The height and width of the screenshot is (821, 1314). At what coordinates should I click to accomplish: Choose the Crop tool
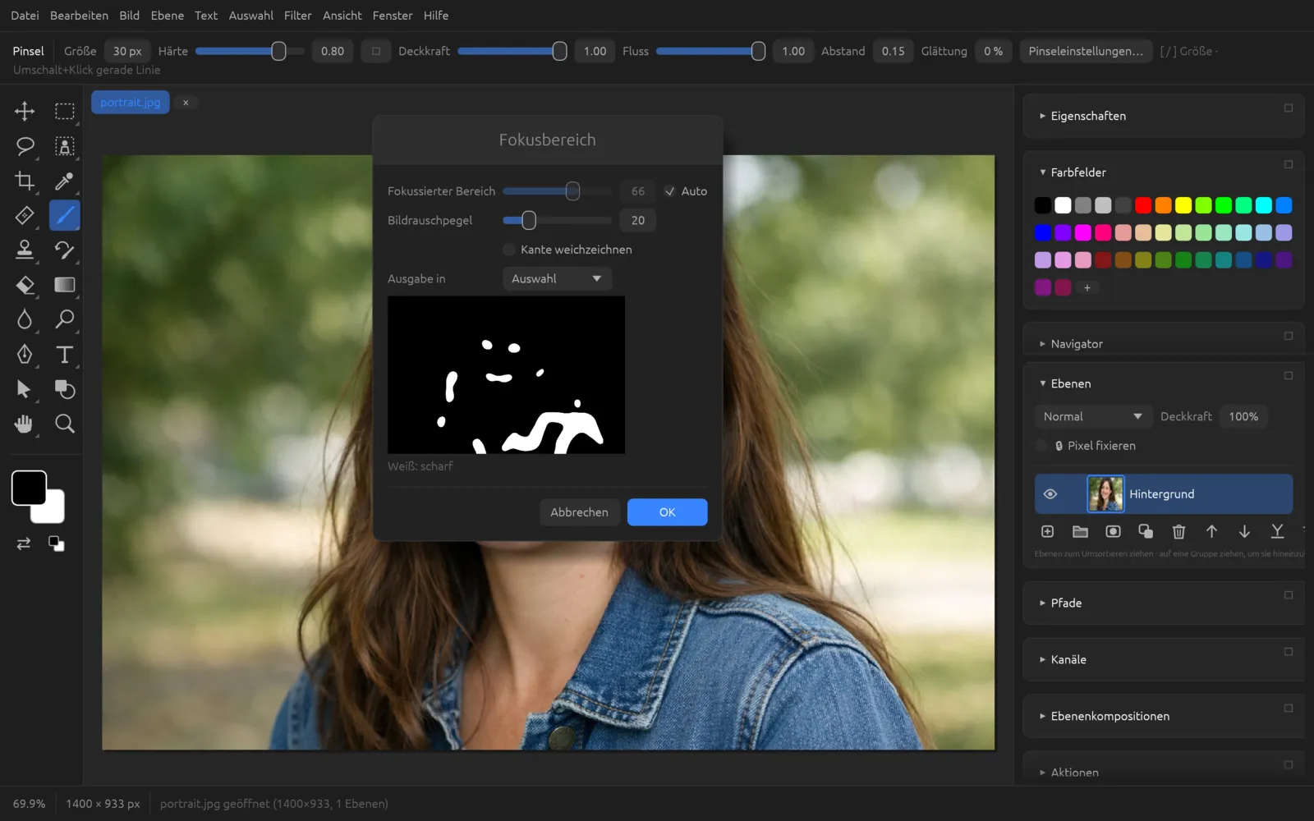click(x=25, y=181)
